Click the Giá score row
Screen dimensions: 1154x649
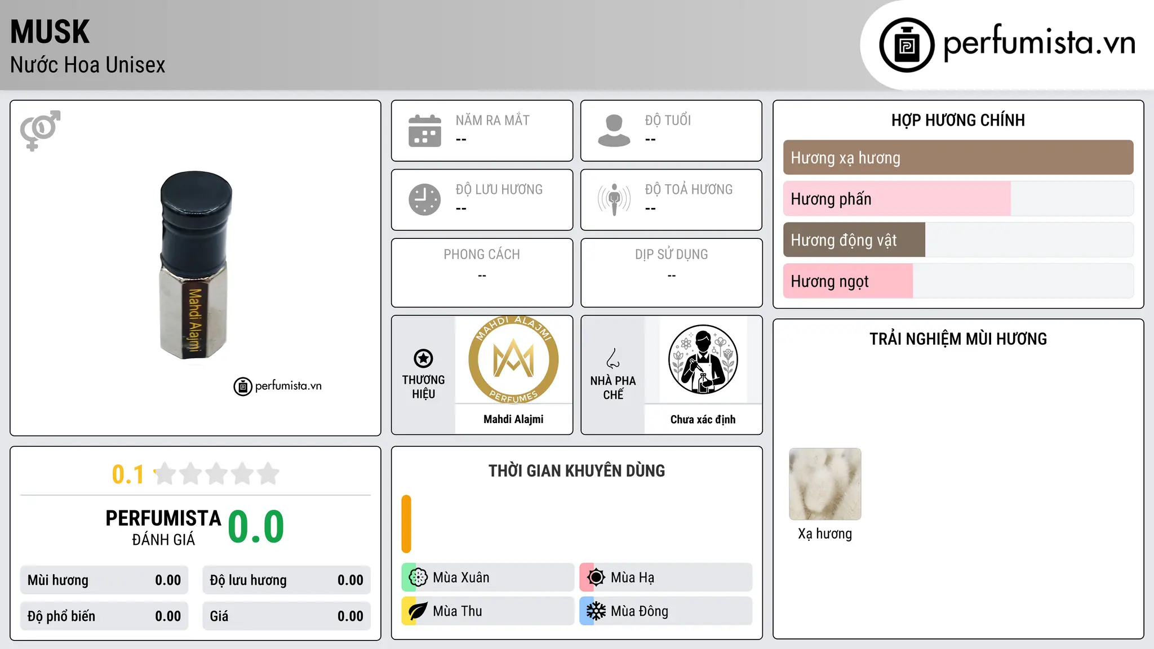(286, 616)
